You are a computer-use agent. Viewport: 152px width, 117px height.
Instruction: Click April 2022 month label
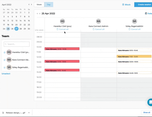[7, 4]
